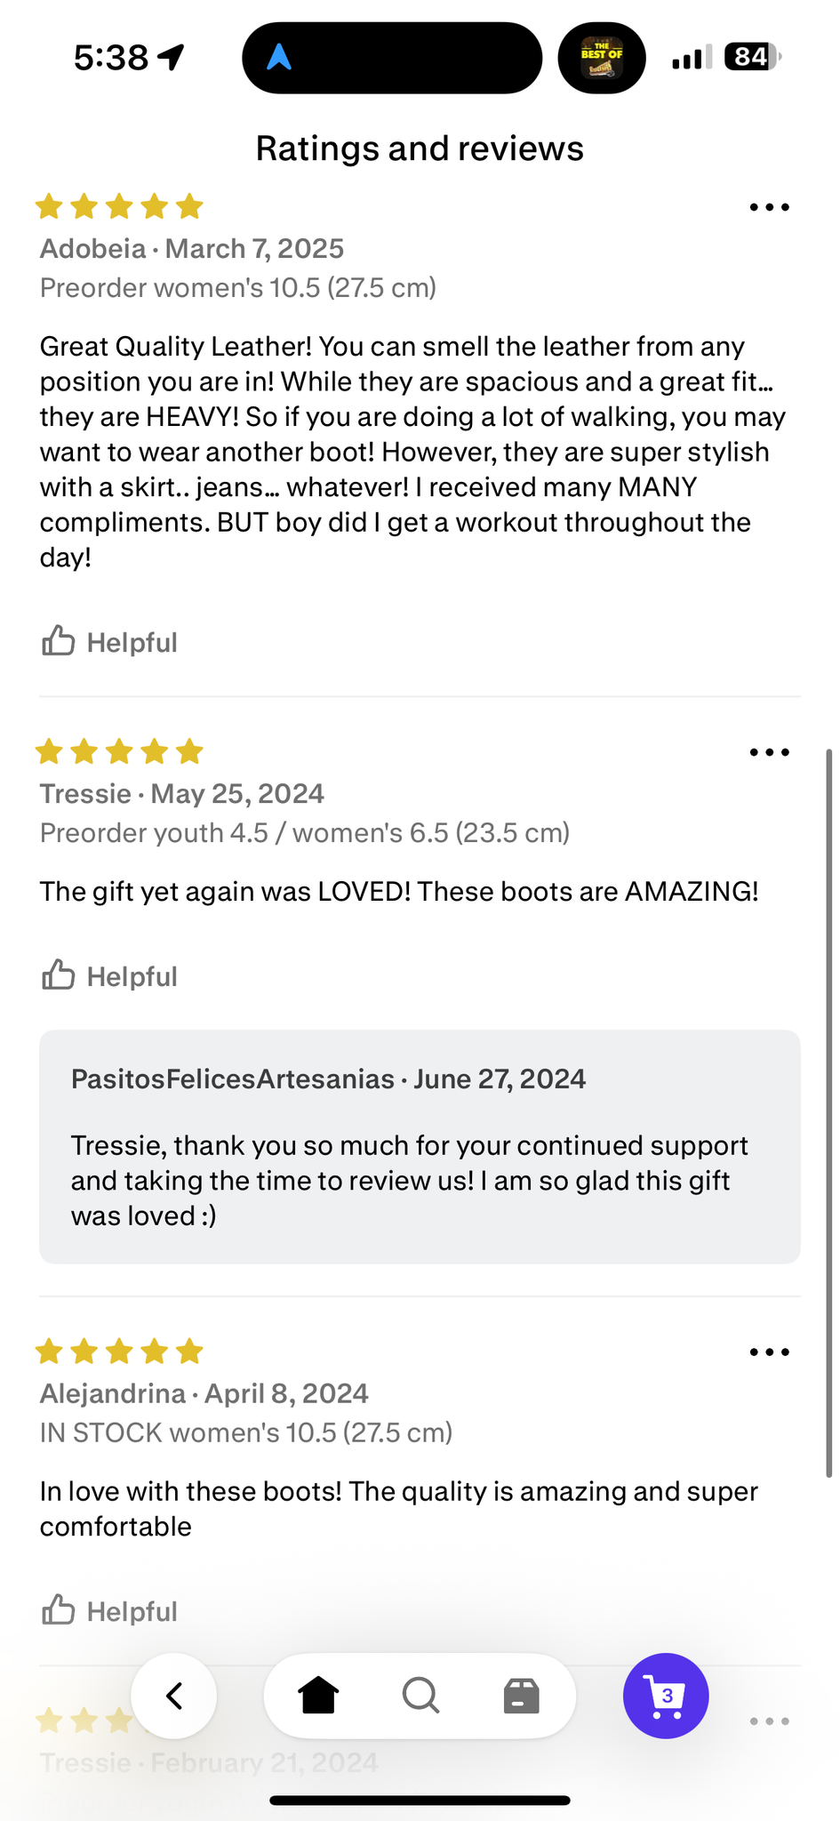Tap reviewer name Adobeia

click(92, 248)
